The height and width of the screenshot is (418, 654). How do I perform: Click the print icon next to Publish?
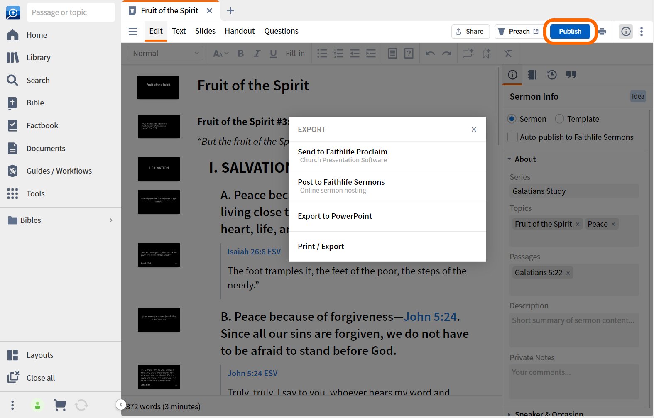point(602,31)
